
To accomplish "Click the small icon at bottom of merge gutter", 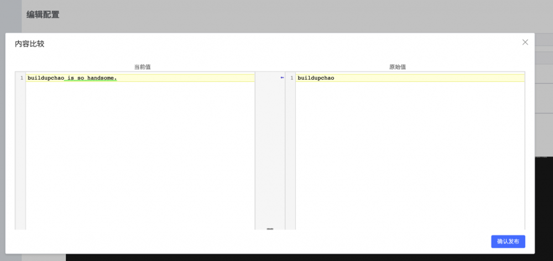I will click(270, 229).
